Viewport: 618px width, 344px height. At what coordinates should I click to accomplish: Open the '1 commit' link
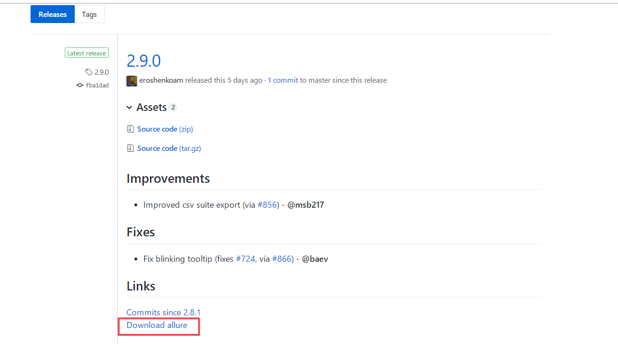click(x=283, y=80)
